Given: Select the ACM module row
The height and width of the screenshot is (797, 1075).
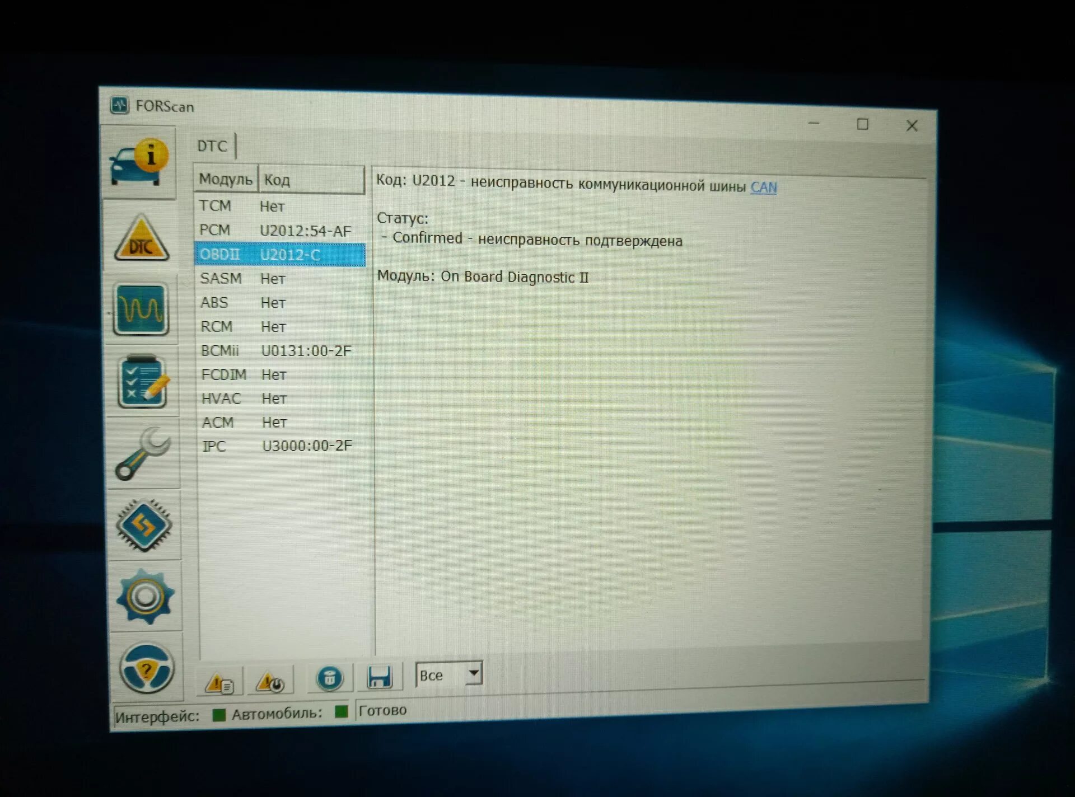Looking at the screenshot, I should coord(282,422).
